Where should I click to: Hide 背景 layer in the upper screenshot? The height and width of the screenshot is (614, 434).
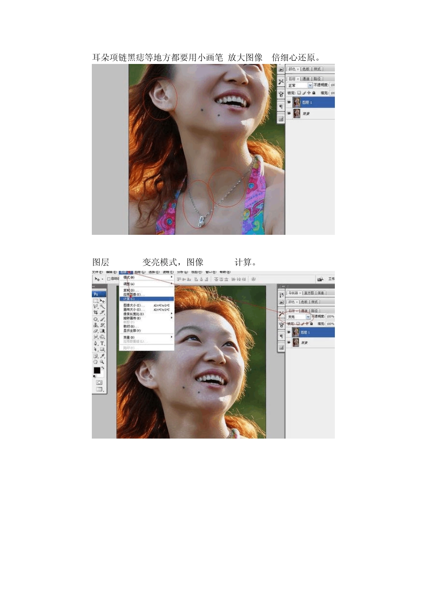[289, 113]
